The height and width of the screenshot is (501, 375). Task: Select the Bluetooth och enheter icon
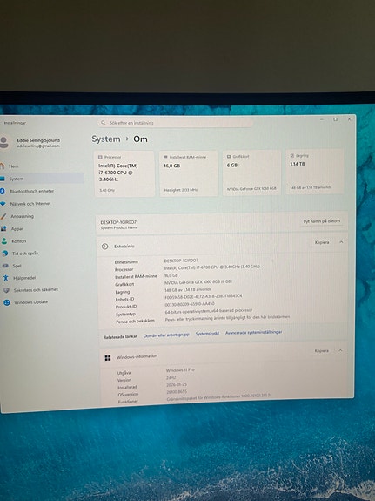coord(3,191)
